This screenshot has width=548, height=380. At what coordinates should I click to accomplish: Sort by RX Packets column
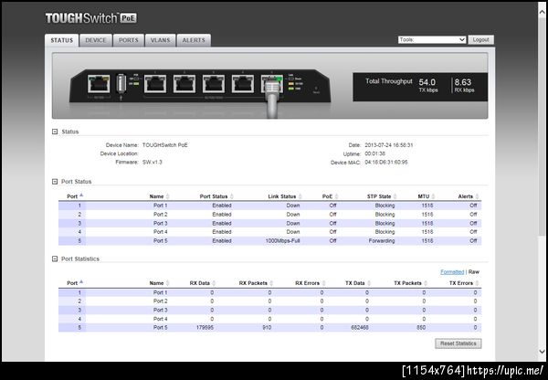coord(256,283)
